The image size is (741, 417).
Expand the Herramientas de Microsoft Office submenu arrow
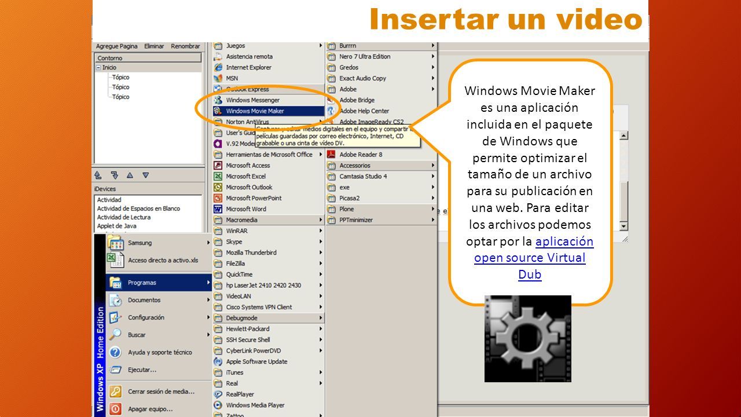point(320,155)
